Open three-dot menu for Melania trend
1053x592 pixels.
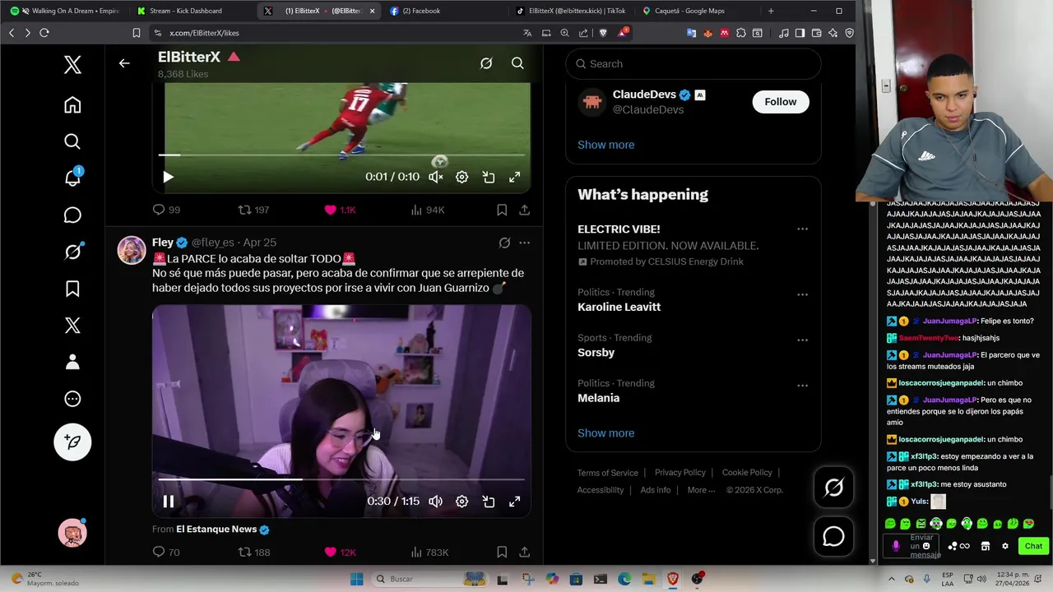802,385
